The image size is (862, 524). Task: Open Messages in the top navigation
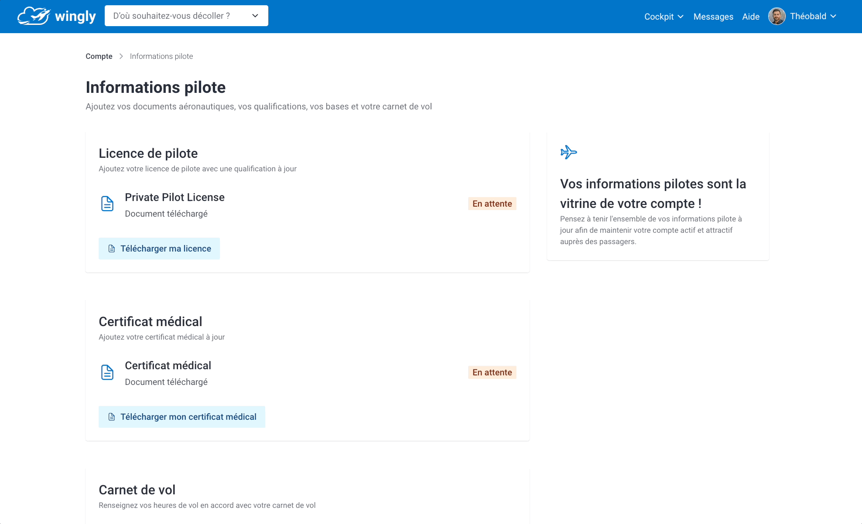click(x=713, y=17)
